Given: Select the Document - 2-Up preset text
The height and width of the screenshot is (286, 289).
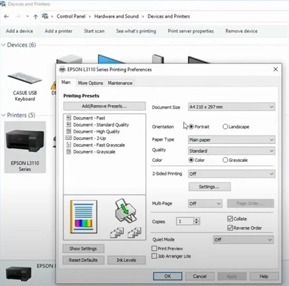Looking at the screenshot, I should click(89, 138).
